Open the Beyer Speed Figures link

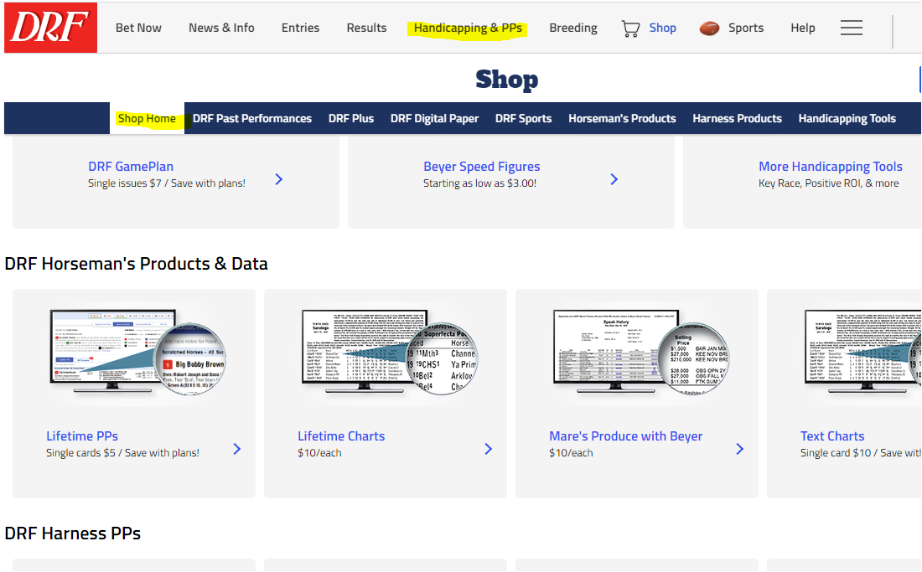point(482,167)
